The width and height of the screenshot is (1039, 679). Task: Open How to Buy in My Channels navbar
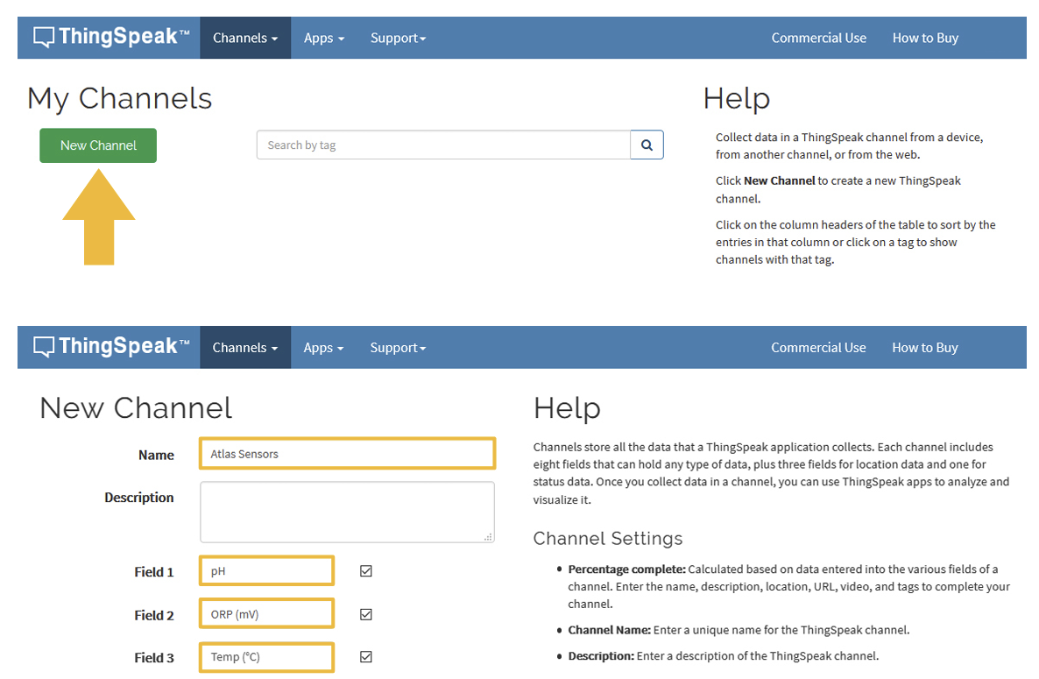pos(925,38)
